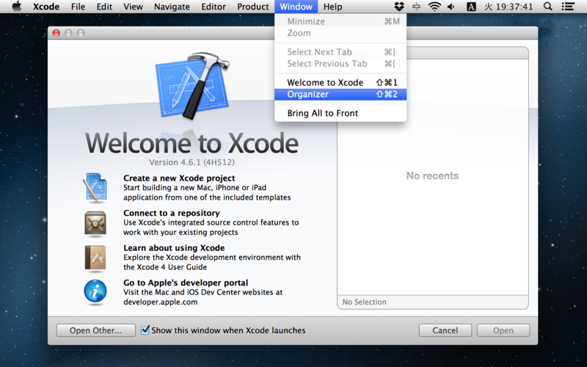This screenshot has width=587, height=367.
Task: Click the Dropbox menu bar icon
Action: tap(399, 7)
